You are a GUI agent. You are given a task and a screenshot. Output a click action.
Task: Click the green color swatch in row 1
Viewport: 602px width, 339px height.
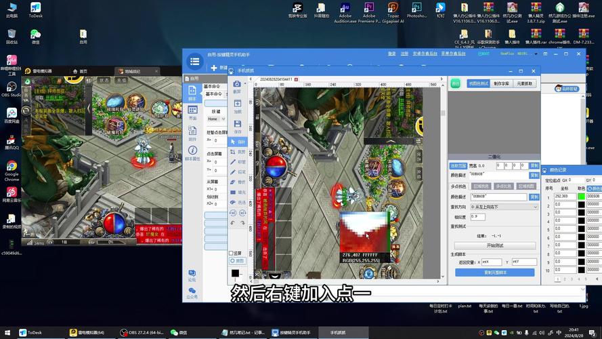pos(581,196)
